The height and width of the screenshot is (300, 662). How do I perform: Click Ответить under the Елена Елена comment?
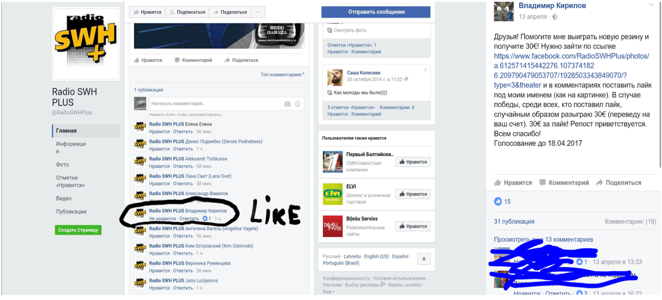click(x=183, y=132)
